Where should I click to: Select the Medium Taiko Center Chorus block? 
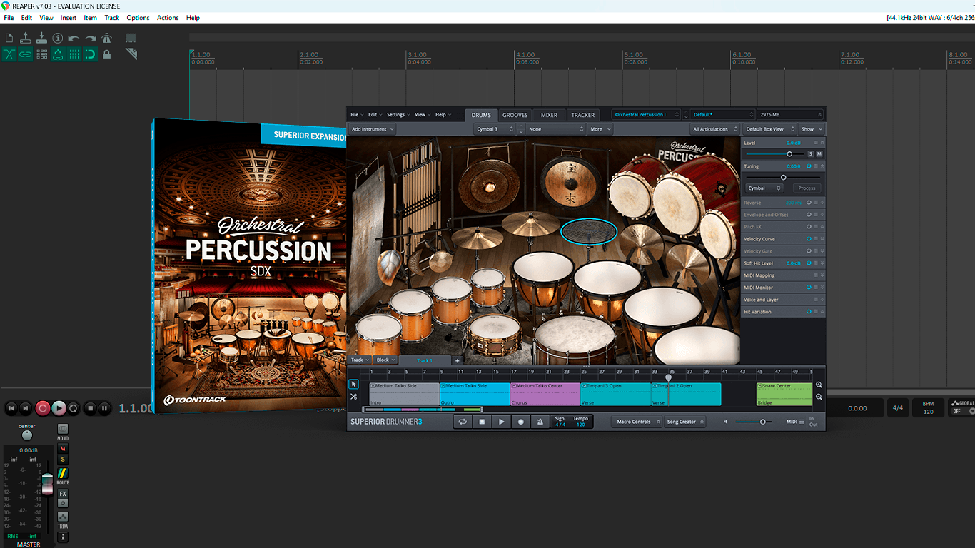tap(545, 394)
